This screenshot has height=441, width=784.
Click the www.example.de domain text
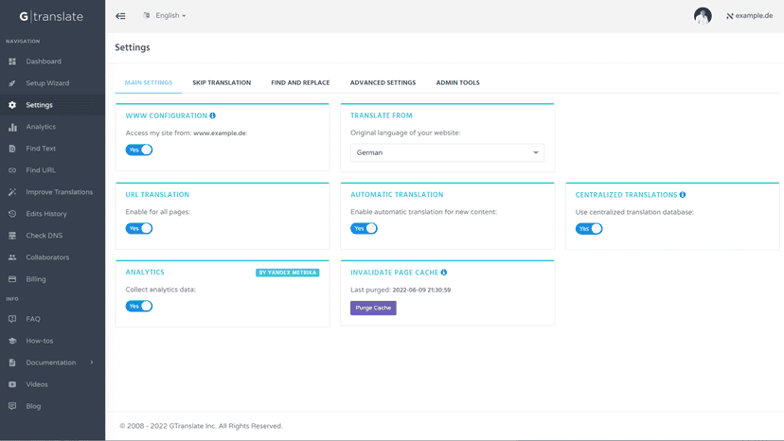pos(220,133)
